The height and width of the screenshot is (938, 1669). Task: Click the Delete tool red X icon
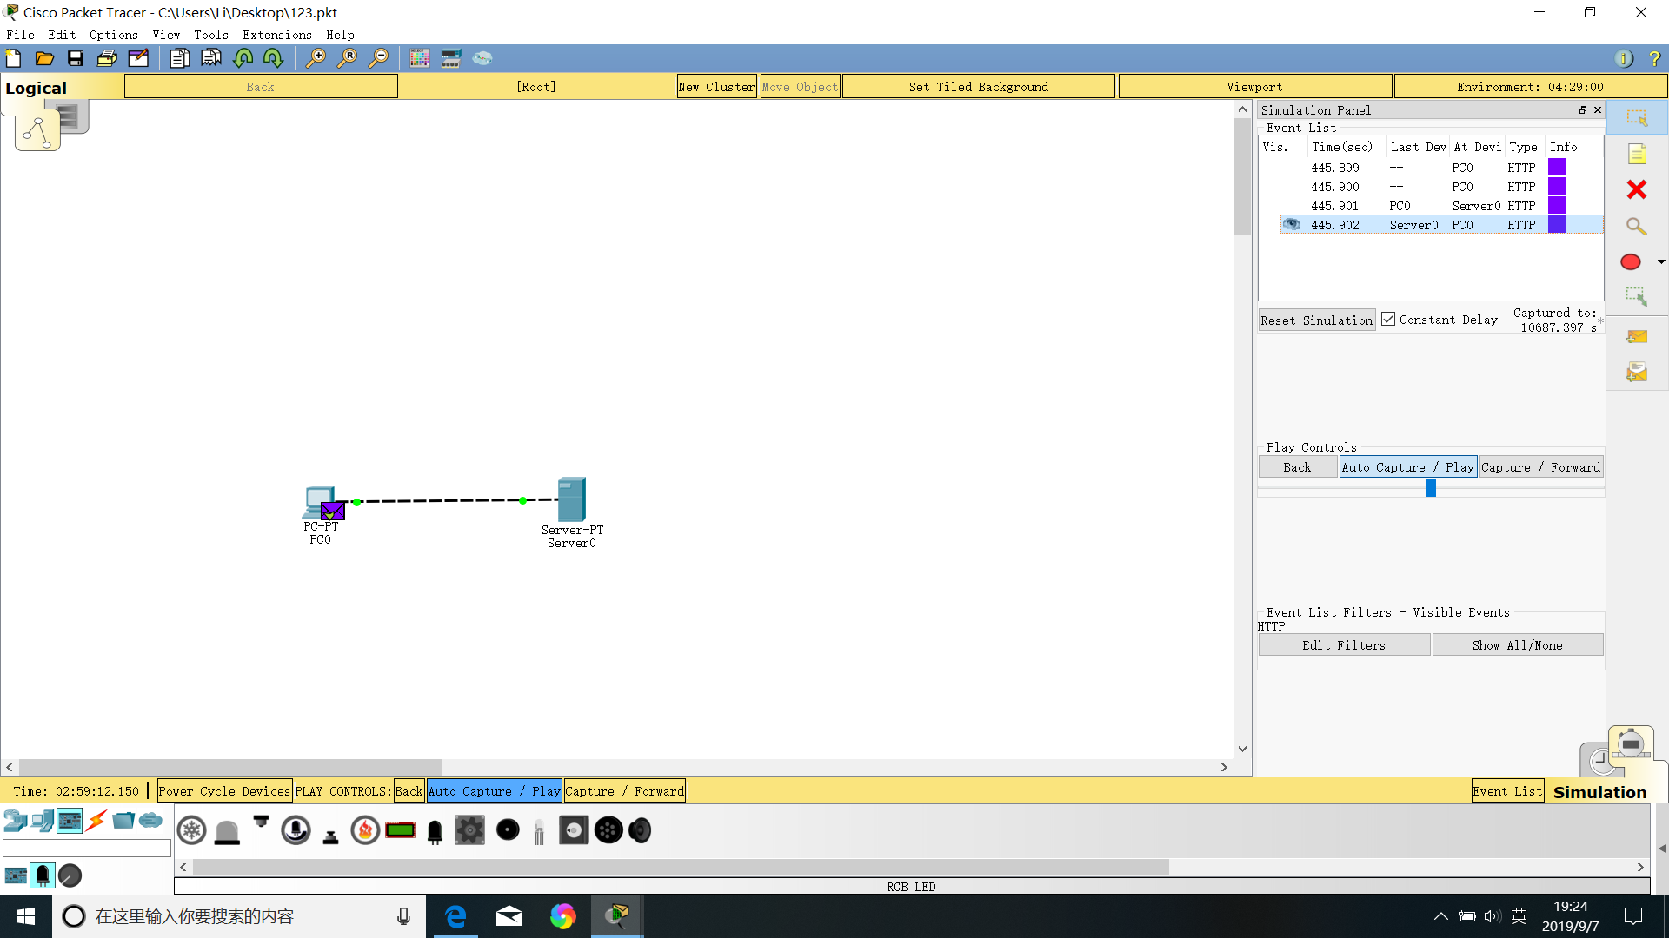pos(1636,189)
